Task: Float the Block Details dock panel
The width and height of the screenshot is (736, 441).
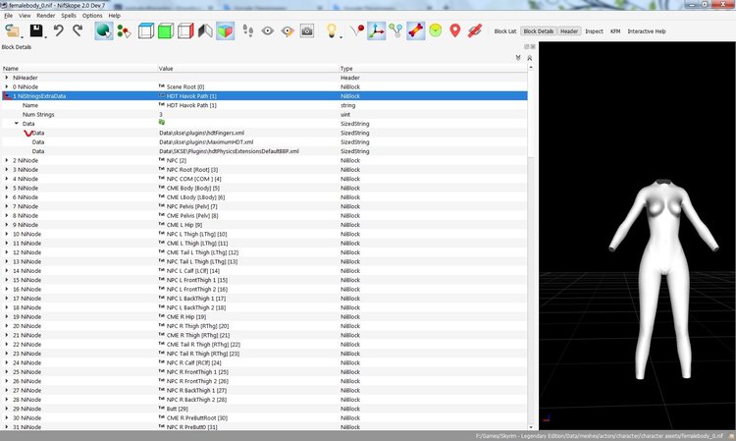Action: pos(527,46)
